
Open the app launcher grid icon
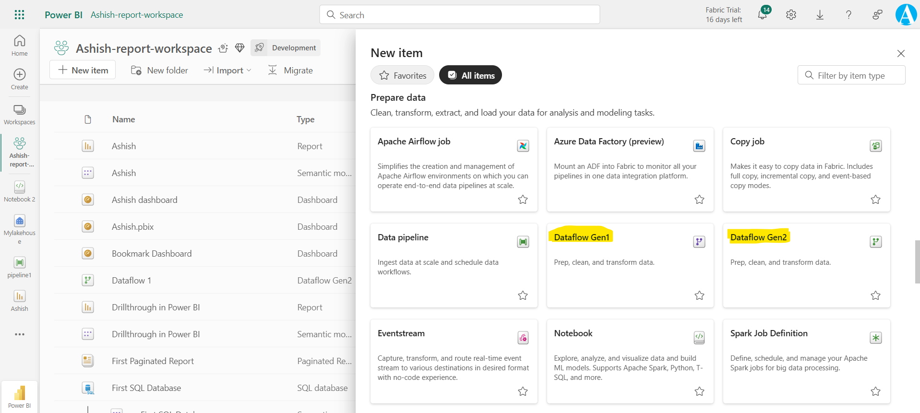[x=19, y=15]
